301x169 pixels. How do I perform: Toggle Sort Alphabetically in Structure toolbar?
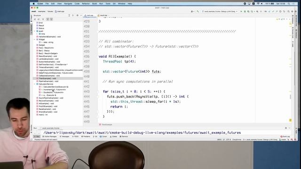point(39,19)
